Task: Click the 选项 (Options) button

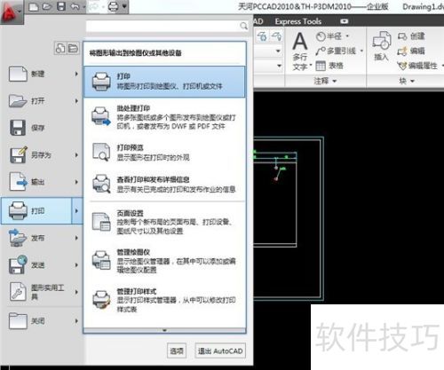Action: (x=177, y=351)
